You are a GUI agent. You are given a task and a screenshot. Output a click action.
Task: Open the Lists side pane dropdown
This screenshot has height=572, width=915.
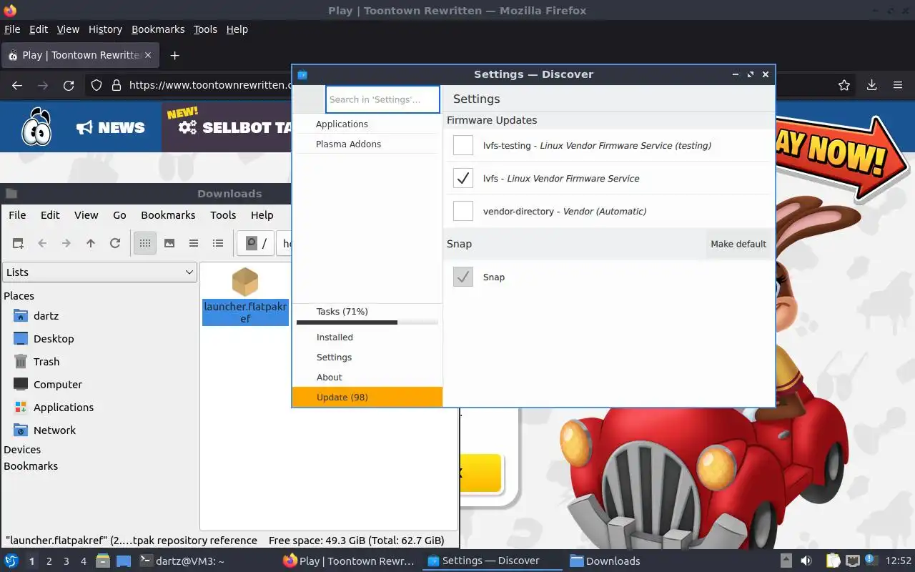click(x=100, y=272)
